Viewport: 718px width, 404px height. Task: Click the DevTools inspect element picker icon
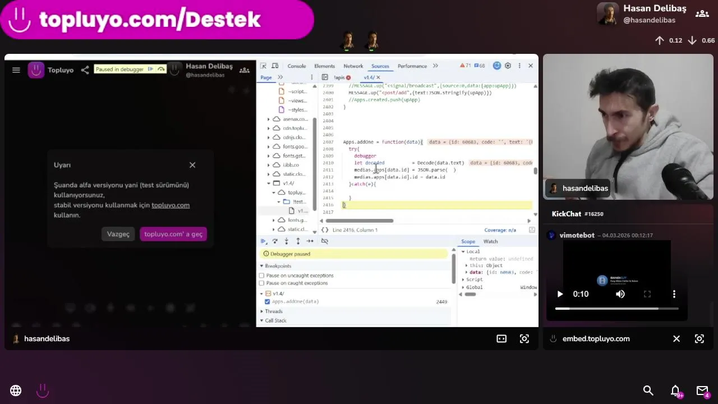coord(264,66)
